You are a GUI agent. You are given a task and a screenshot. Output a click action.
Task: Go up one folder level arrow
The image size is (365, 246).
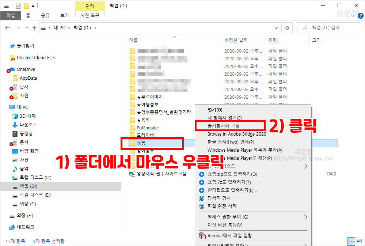click(x=34, y=28)
